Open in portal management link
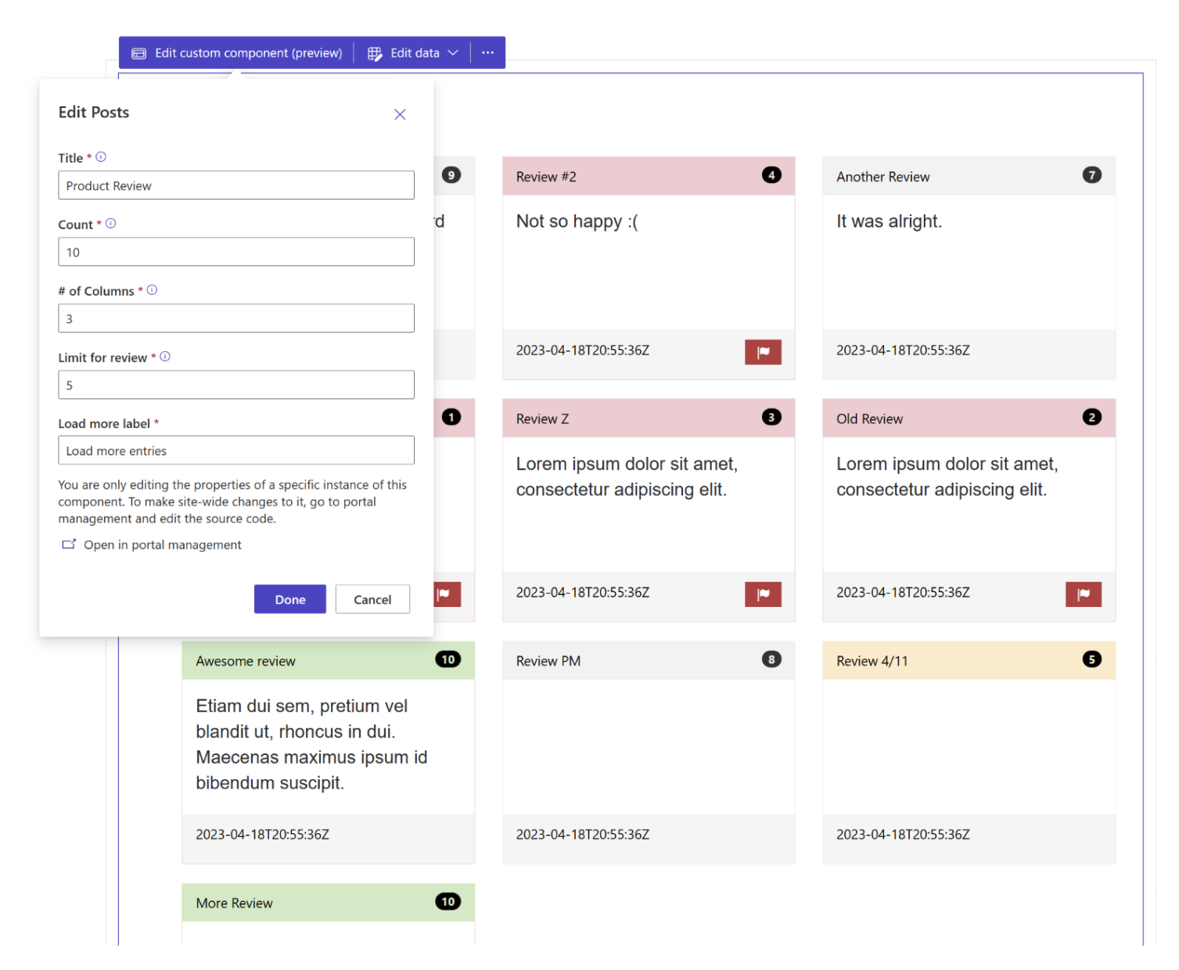This screenshot has height=970, width=1179. click(152, 545)
